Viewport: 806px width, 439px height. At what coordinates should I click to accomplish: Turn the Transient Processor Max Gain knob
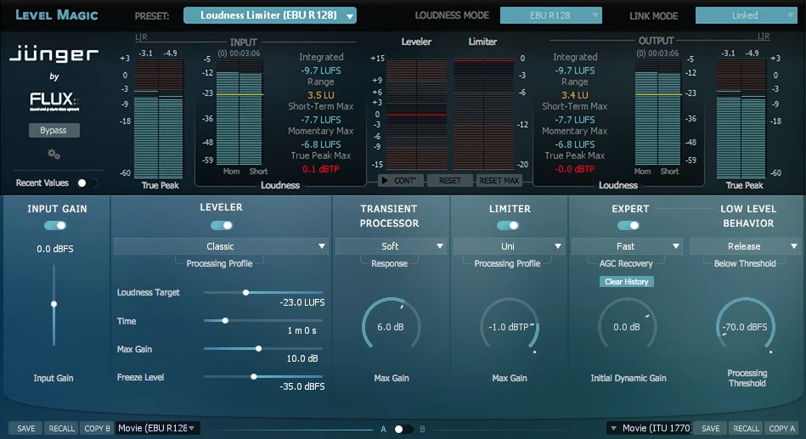[x=391, y=327]
